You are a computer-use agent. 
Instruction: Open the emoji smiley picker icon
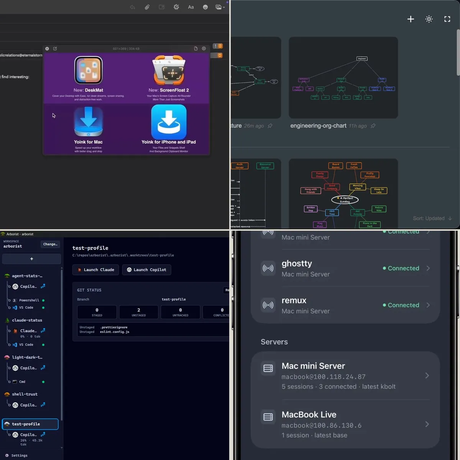pos(205,7)
